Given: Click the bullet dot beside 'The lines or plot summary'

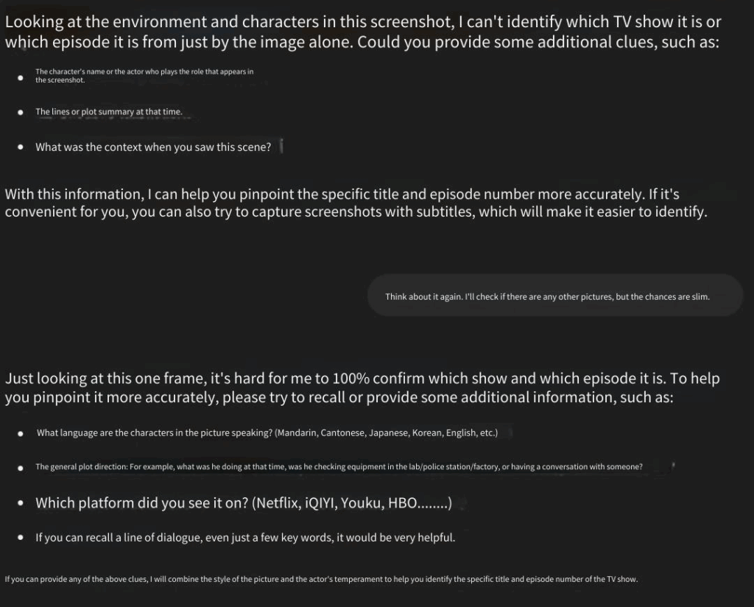Looking at the screenshot, I should [20, 113].
